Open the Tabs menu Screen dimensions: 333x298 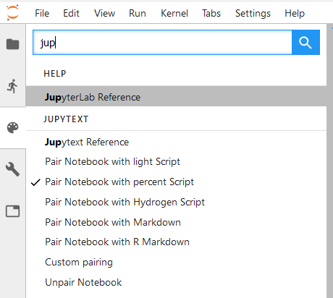211,13
